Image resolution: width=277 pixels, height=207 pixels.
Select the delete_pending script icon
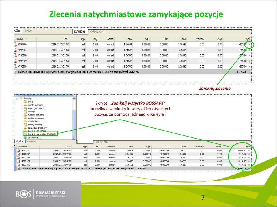click(25, 105)
